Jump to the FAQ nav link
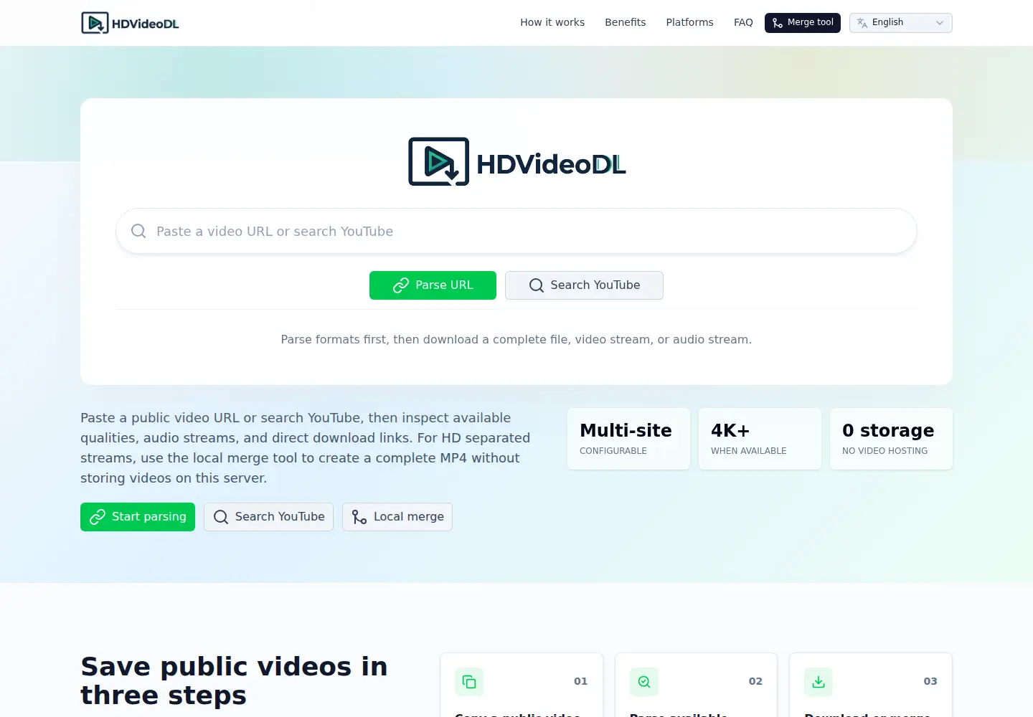The height and width of the screenshot is (717, 1033). pyautogui.click(x=743, y=22)
